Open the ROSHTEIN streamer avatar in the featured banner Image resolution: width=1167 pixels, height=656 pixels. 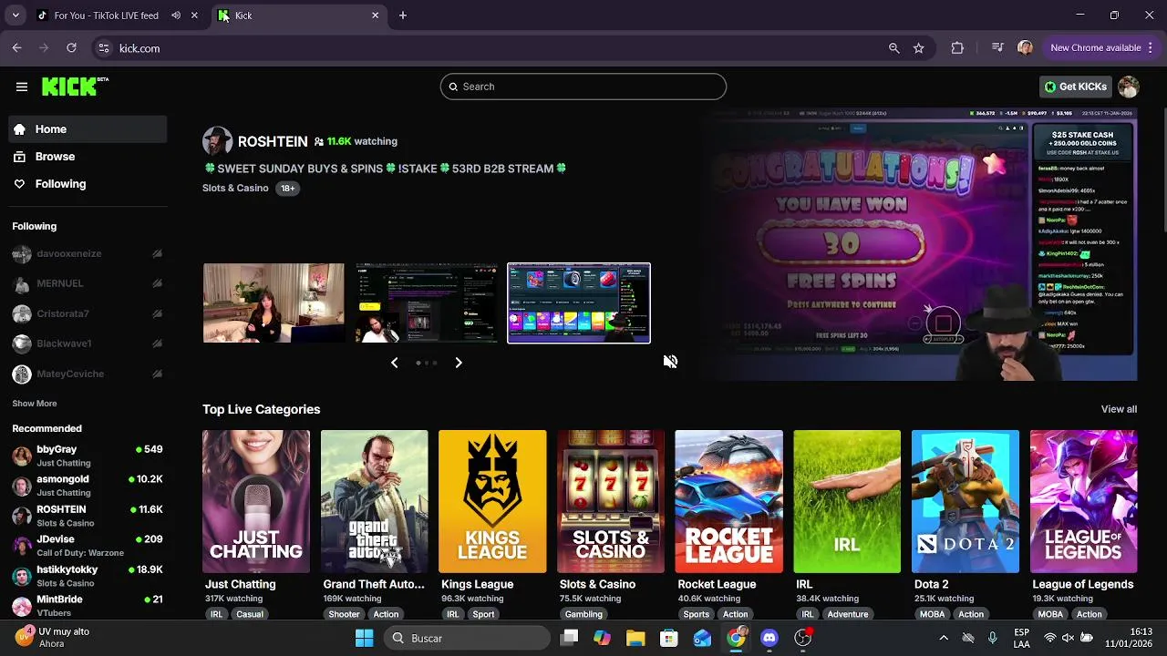(217, 141)
